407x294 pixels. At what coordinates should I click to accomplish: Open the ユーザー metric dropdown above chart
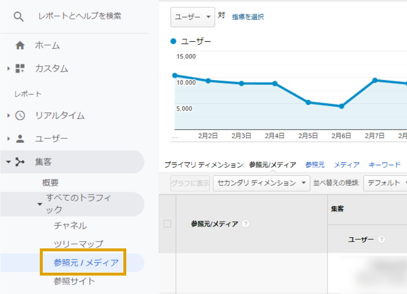[x=193, y=17]
